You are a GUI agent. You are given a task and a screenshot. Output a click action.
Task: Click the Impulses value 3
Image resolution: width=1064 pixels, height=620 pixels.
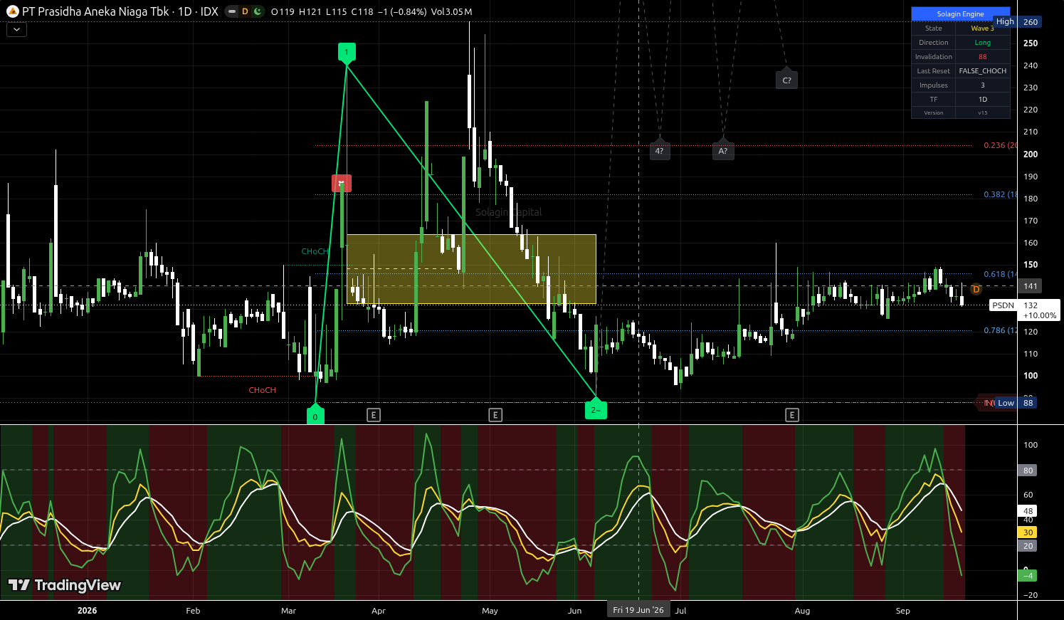[x=982, y=85]
